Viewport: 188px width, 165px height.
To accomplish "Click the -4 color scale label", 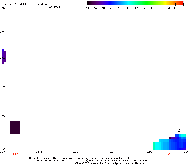I will (x=118, y=8).
